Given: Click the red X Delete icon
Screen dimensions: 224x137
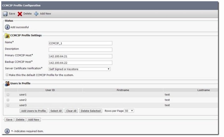Looking at the screenshot, I should (x=20, y=14).
